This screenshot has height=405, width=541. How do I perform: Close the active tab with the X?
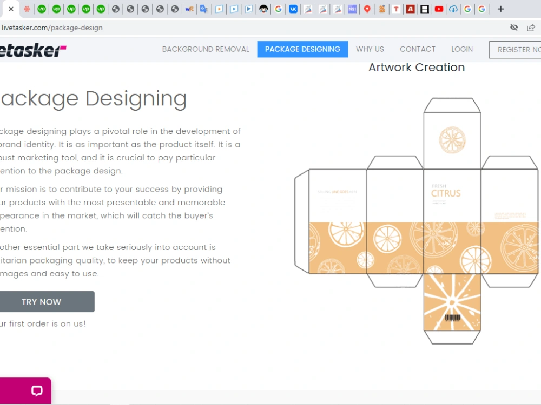point(11,9)
